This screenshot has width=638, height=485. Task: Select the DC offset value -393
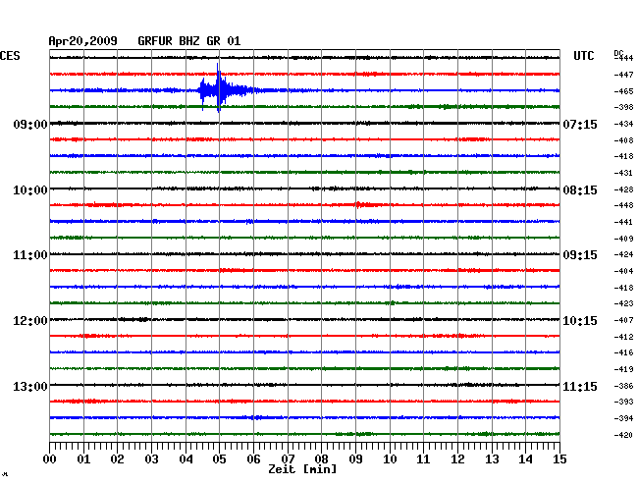click(x=623, y=402)
